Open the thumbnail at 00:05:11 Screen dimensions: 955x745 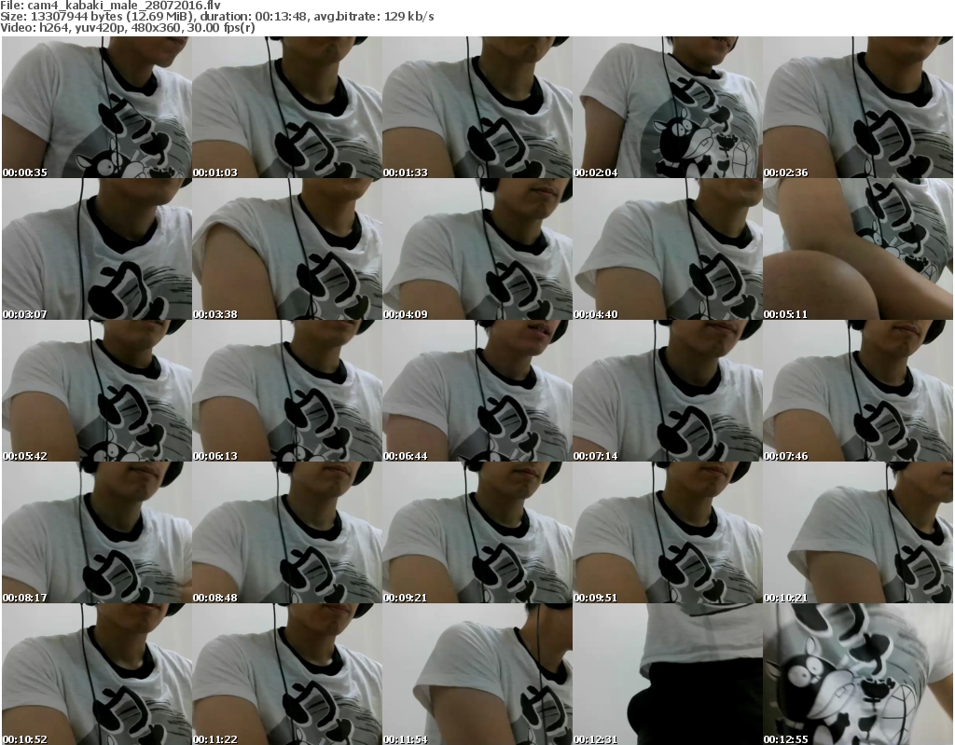(x=858, y=249)
